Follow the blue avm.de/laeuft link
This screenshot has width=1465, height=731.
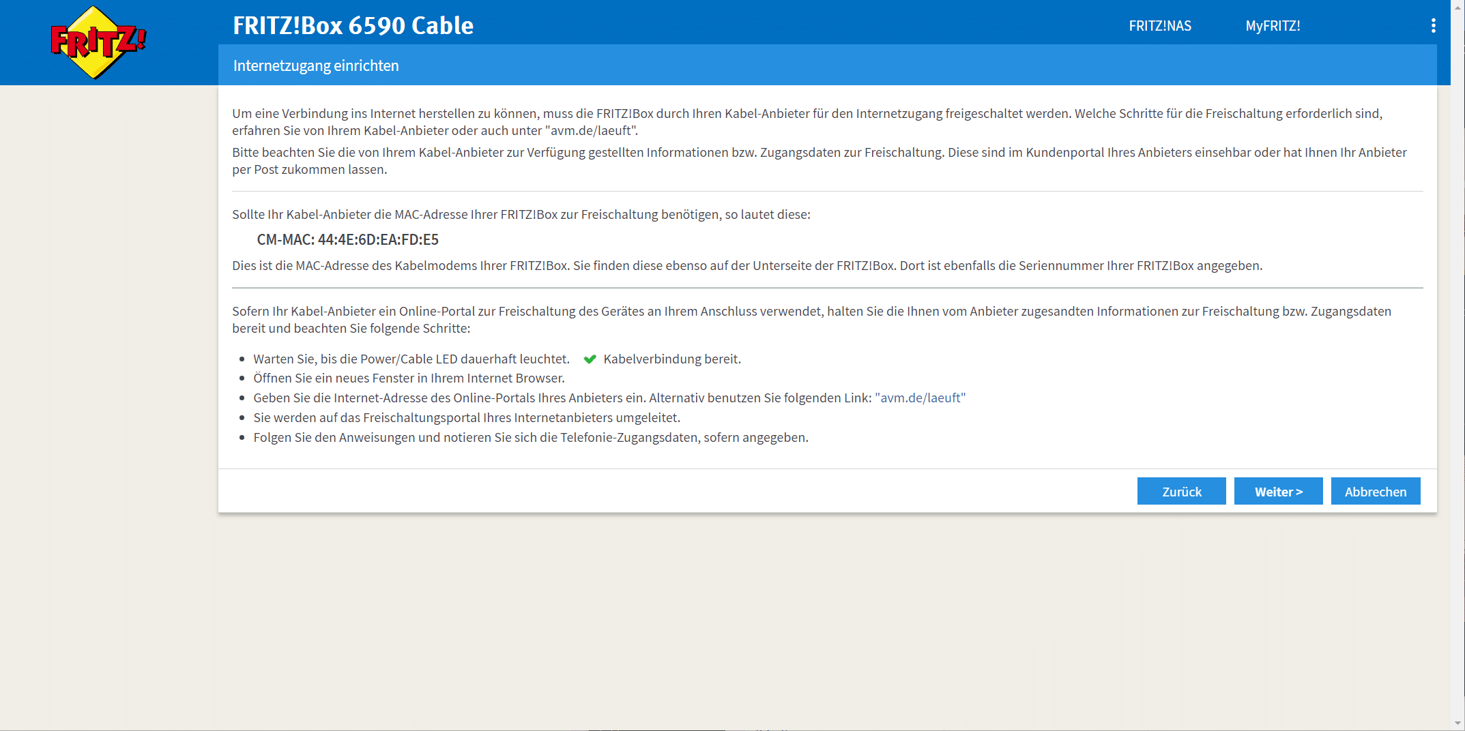pos(920,398)
